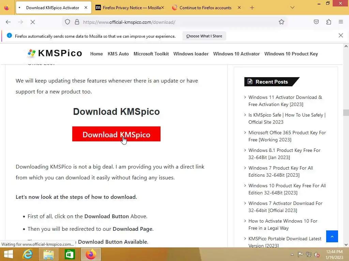Image resolution: width=349 pixels, height=261 pixels.
Task: Open Microsoft Office 365 Product Key post
Action: click(x=287, y=136)
